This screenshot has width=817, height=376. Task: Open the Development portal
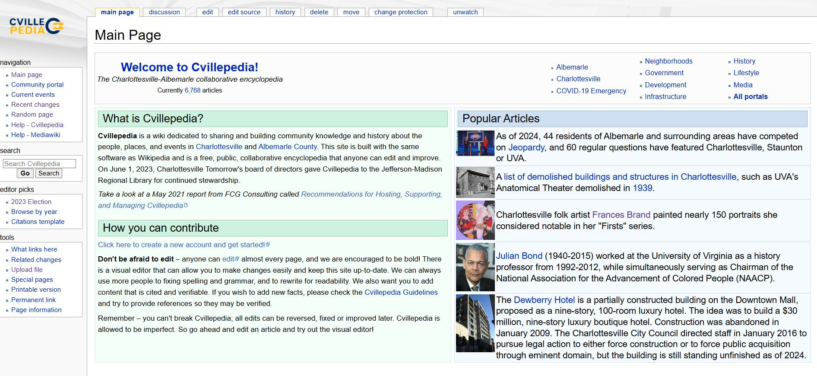(665, 85)
